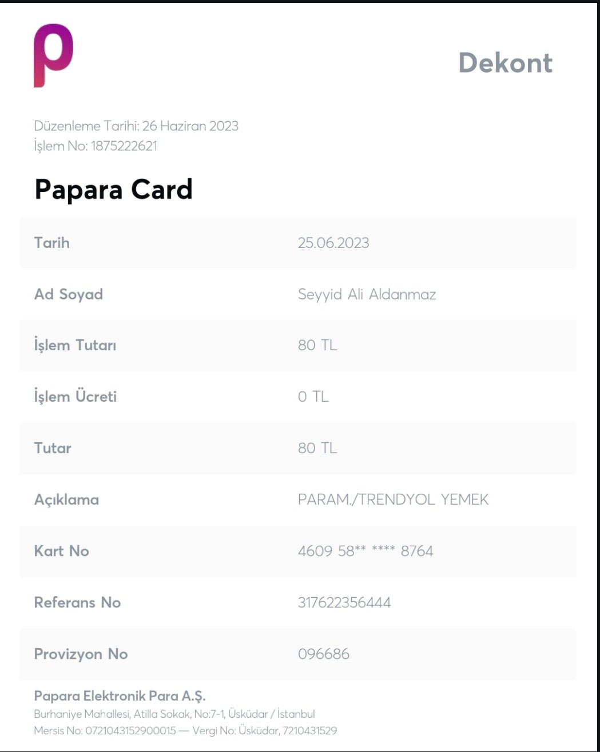Screen dimensions: 600x752
Task: Select the Papara Elektronik Para A.Ş. footer name
Action: tap(120, 696)
